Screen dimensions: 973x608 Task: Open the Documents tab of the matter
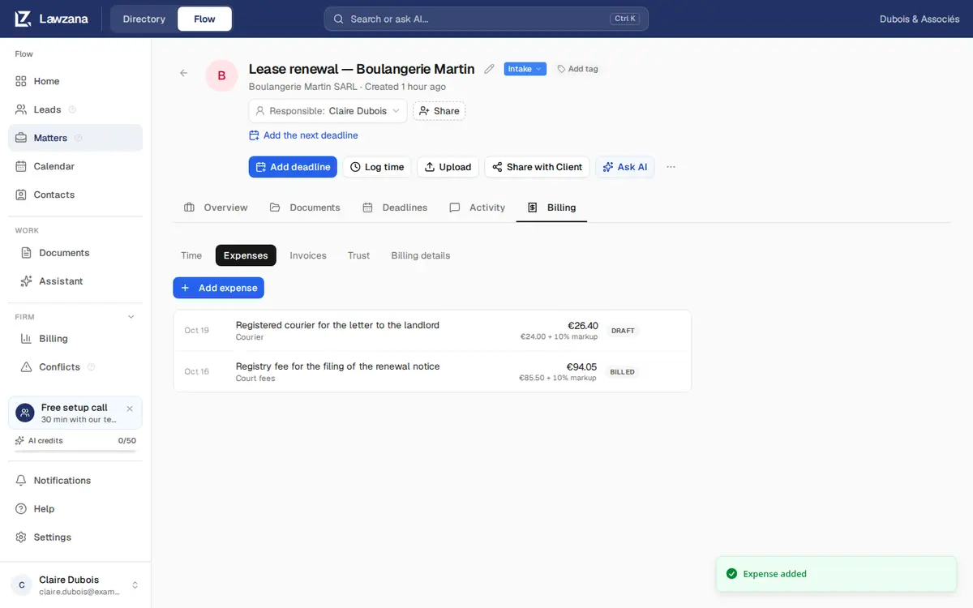tap(305, 208)
